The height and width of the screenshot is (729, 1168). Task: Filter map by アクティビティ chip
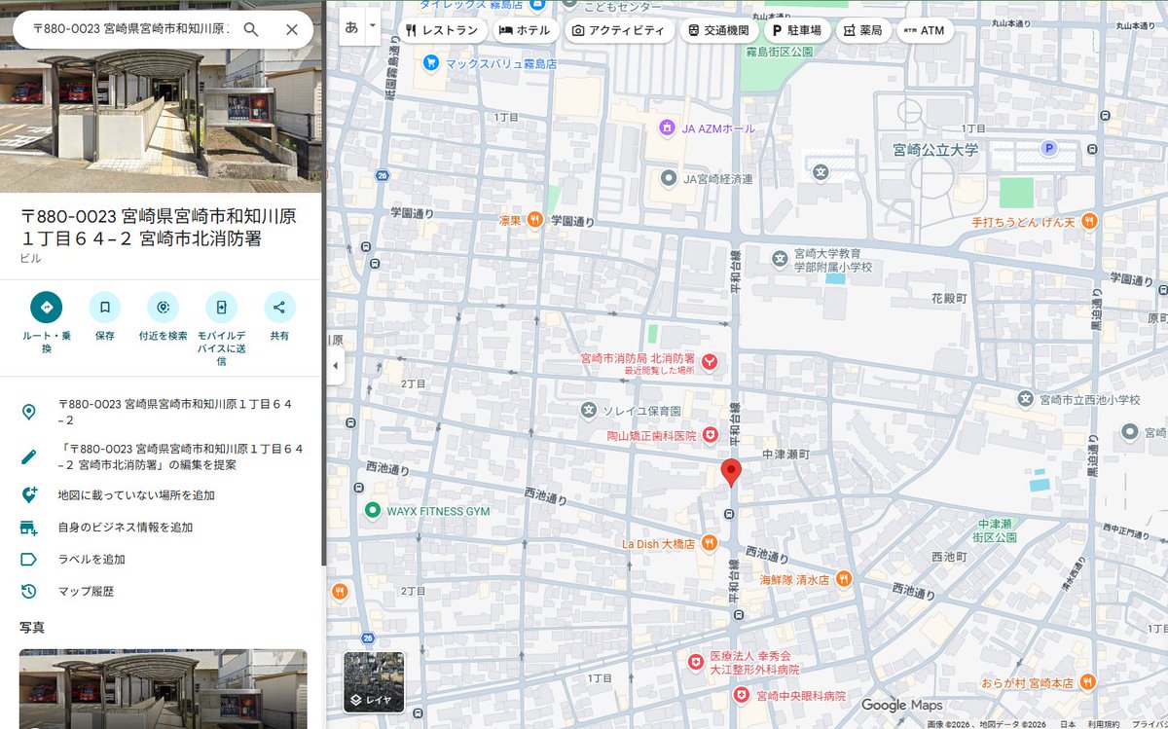click(x=618, y=30)
